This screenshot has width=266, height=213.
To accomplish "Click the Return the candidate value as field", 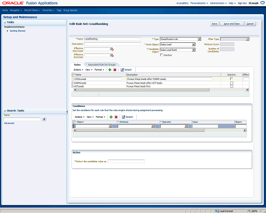I will 126,161.
